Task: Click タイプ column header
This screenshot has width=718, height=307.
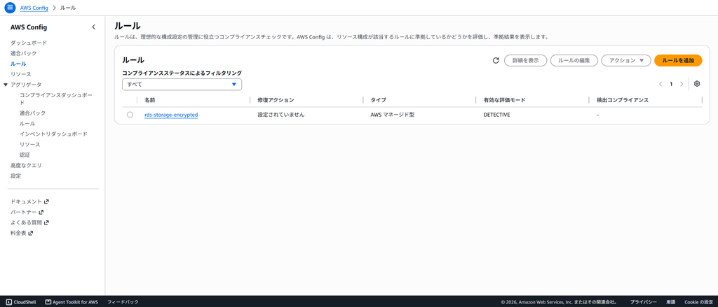Action: pos(378,99)
